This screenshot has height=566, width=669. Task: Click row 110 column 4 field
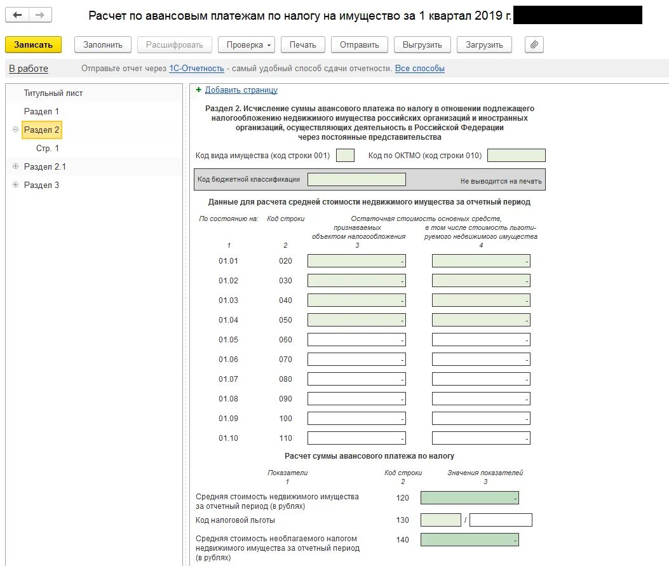tap(482, 438)
